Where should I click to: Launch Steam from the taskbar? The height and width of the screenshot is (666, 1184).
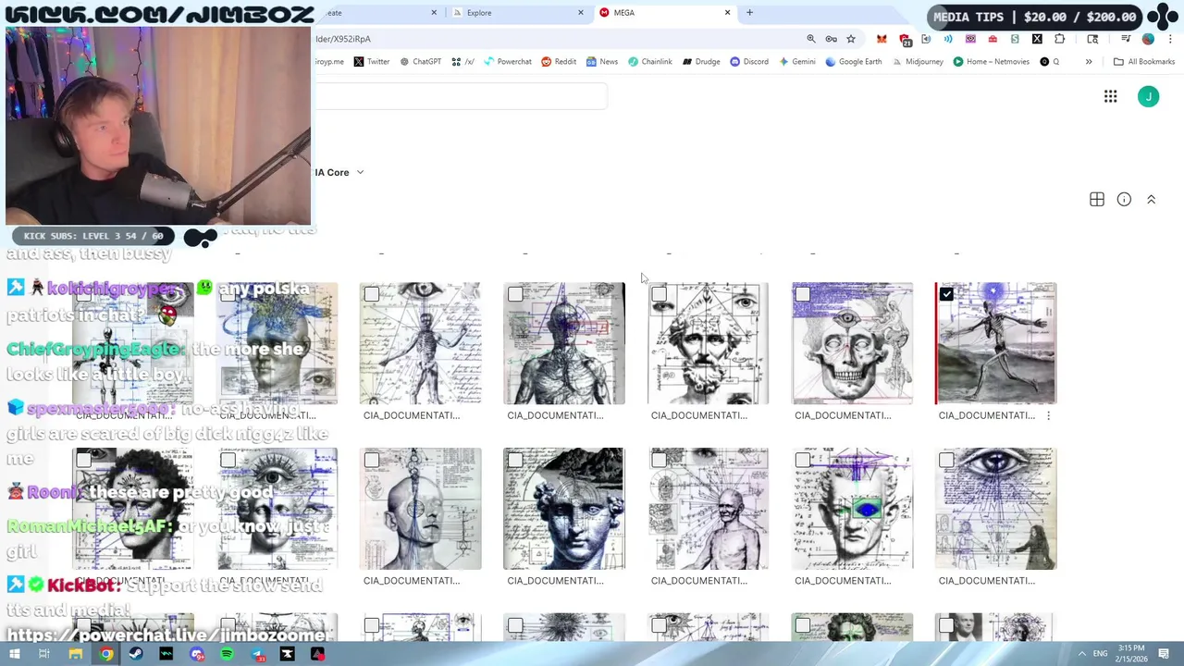[x=136, y=654]
